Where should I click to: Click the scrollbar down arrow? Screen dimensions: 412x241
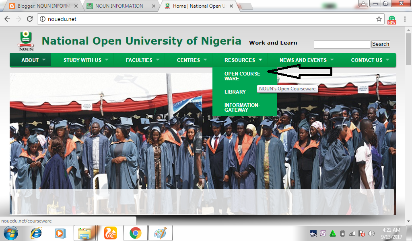408,221
